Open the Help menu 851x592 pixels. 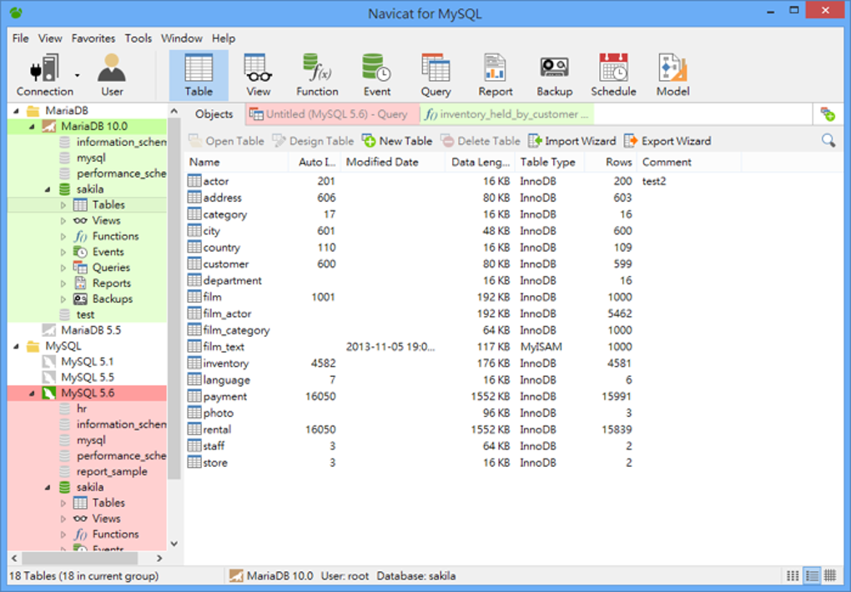(224, 38)
